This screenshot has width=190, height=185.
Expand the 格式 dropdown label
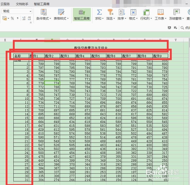(133, 19)
